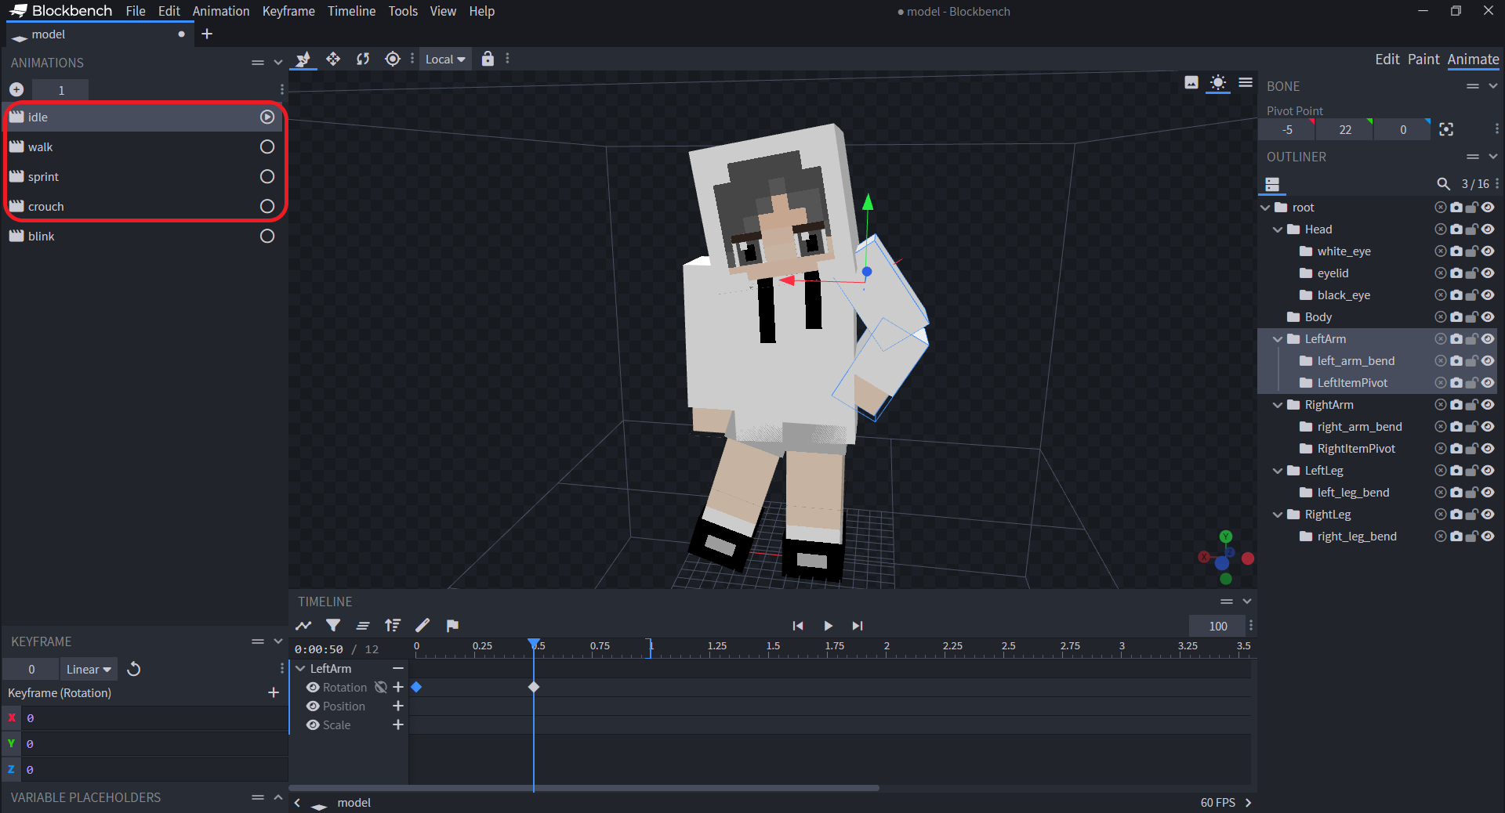Toggle visibility of the Head bone
The width and height of the screenshot is (1505, 813).
[x=1488, y=229]
